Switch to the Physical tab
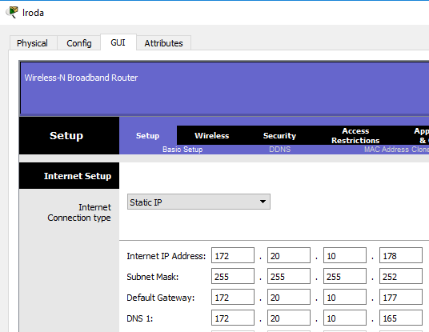This screenshot has width=429, height=332. tap(32, 43)
